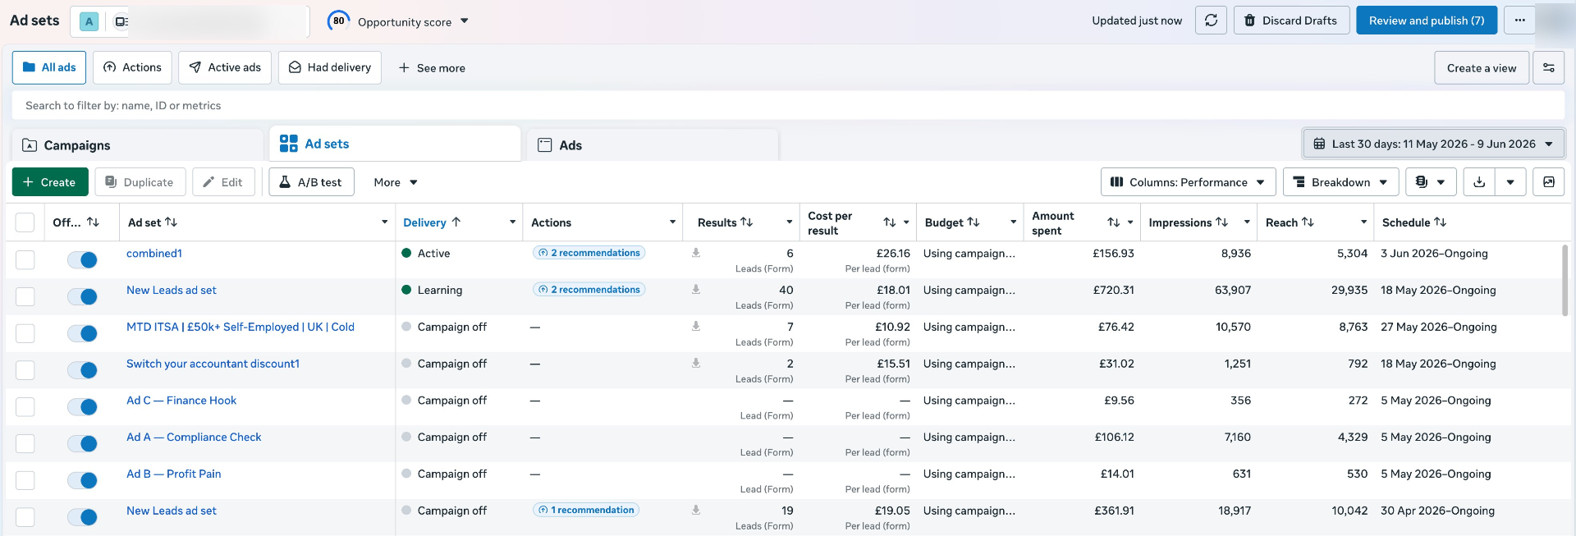1576x536 pixels.
Task: Click calendar icon in date range selector
Action: coord(1319,144)
